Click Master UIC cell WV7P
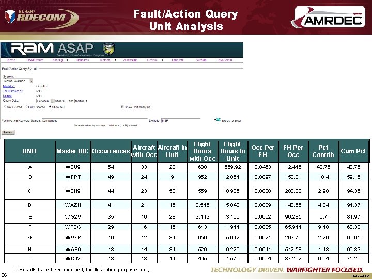Screen dimensions: 372x279 [73, 237]
